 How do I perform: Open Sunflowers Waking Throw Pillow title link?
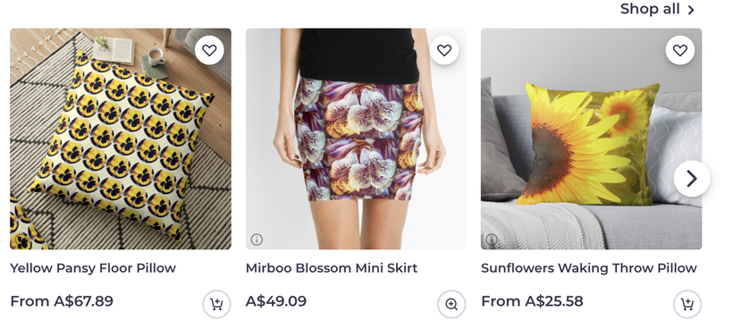[589, 268]
